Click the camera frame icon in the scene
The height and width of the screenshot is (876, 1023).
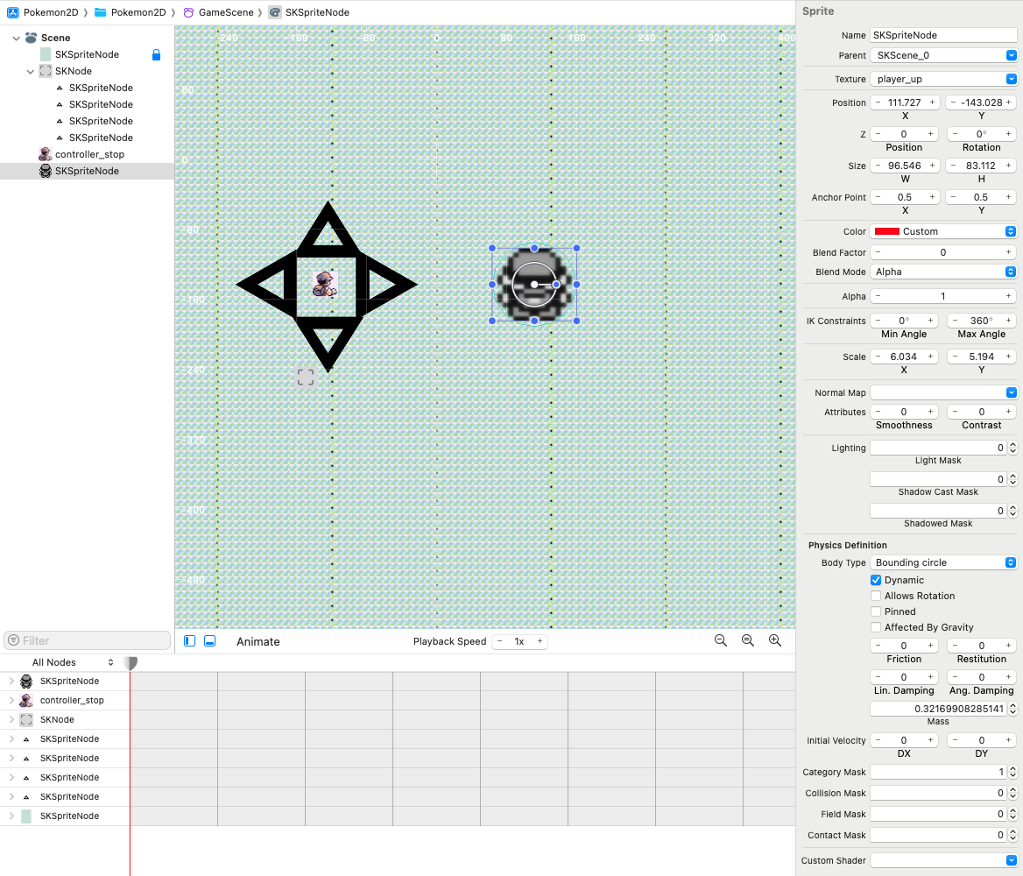coord(305,378)
